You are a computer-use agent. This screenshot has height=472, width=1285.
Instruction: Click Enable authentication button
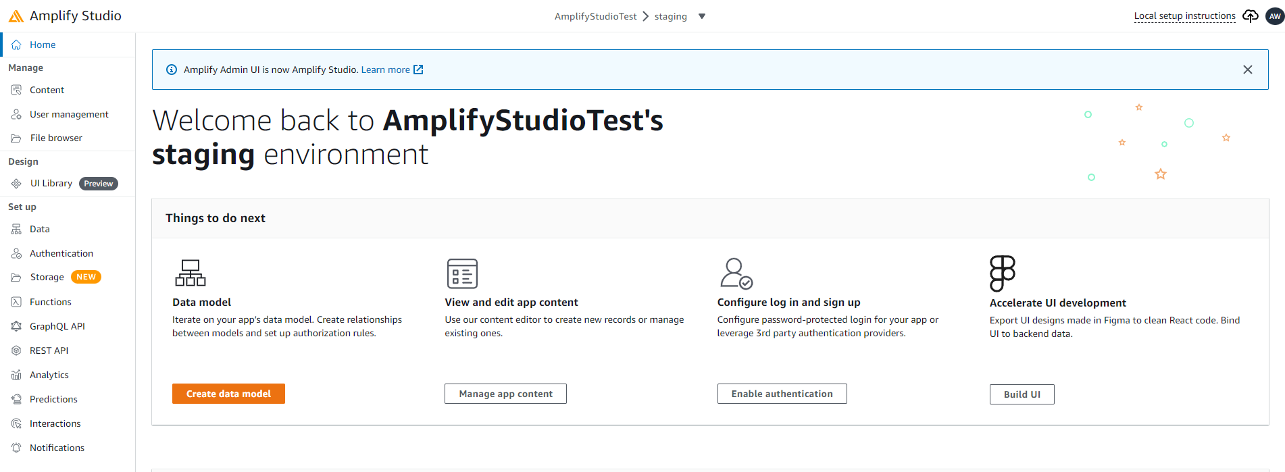pyautogui.click(x=782, y=394)
